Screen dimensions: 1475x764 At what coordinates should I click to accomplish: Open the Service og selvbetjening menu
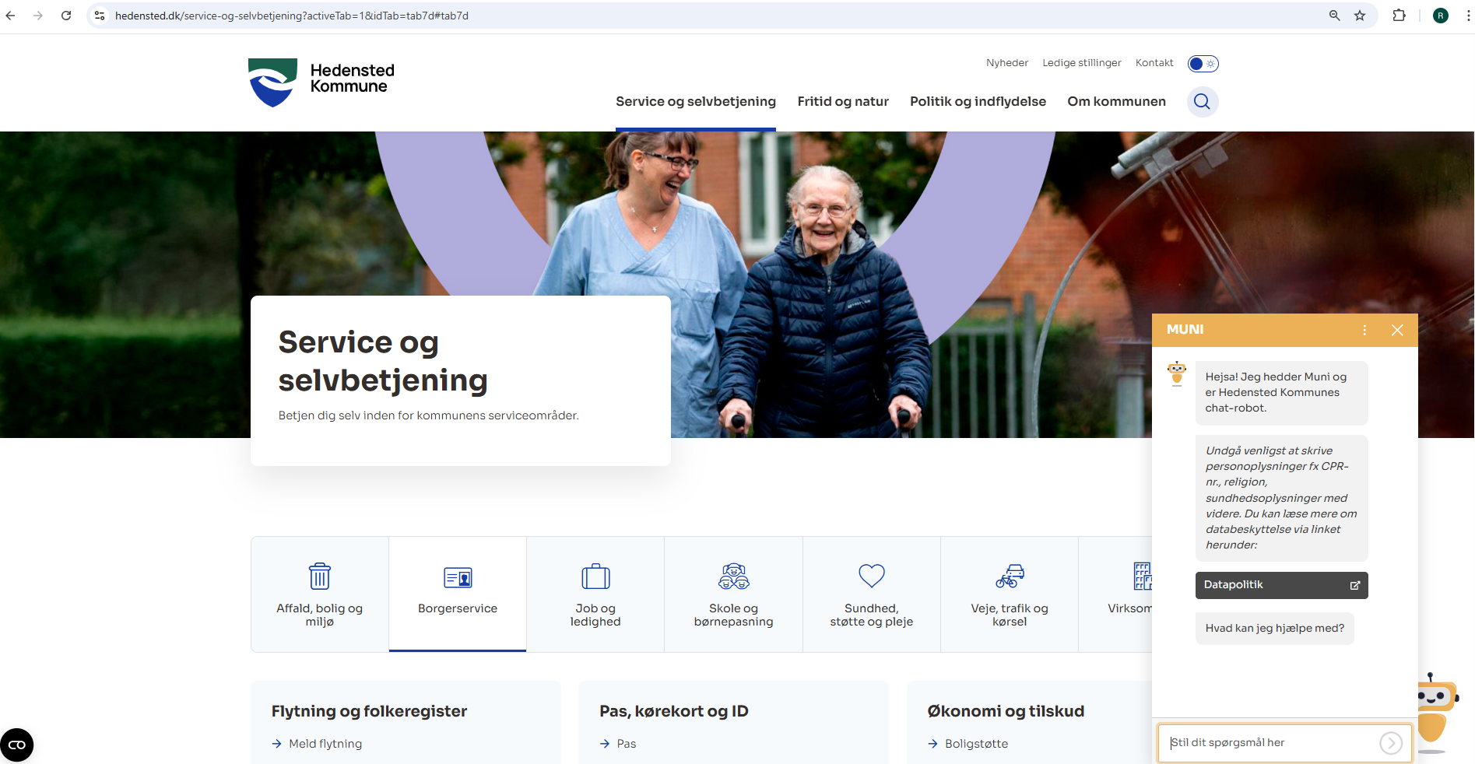pos(695,102)
